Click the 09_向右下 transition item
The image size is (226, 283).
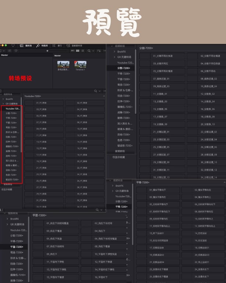pyautogui.click(x=56, y=254)
